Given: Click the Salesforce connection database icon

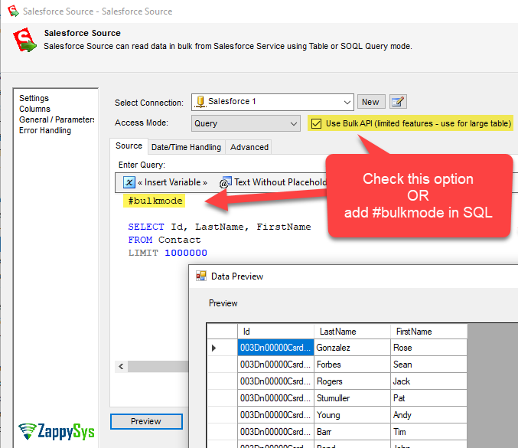Looking at the screenshot, I should pos(200,102).
